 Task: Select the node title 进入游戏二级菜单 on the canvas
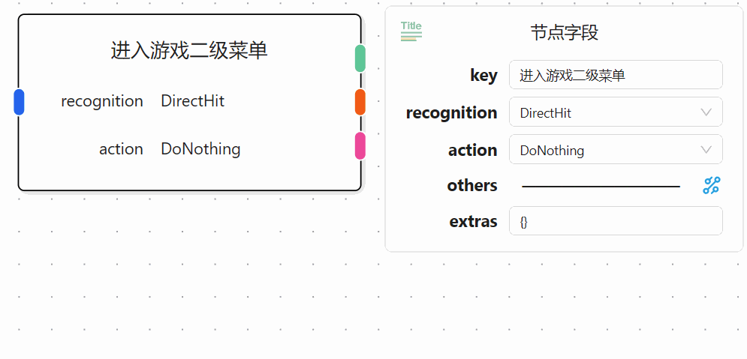tap(189, 51)
